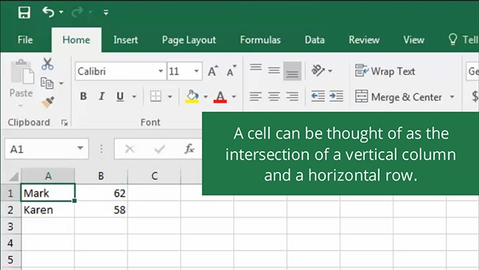
Task: Select column B header
Action: pos(101,176)
